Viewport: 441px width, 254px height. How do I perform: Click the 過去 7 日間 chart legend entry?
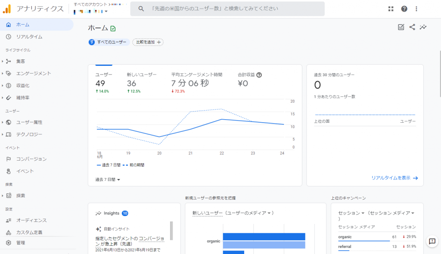pos(109,165)
